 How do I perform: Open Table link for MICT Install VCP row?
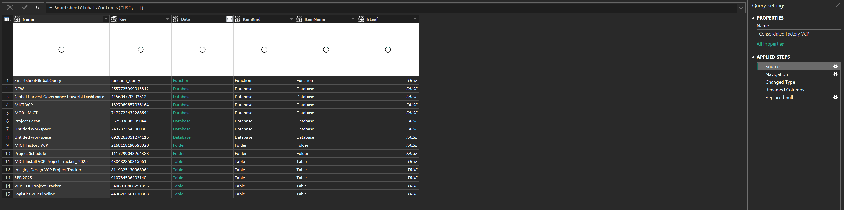(x=178, y=162)
